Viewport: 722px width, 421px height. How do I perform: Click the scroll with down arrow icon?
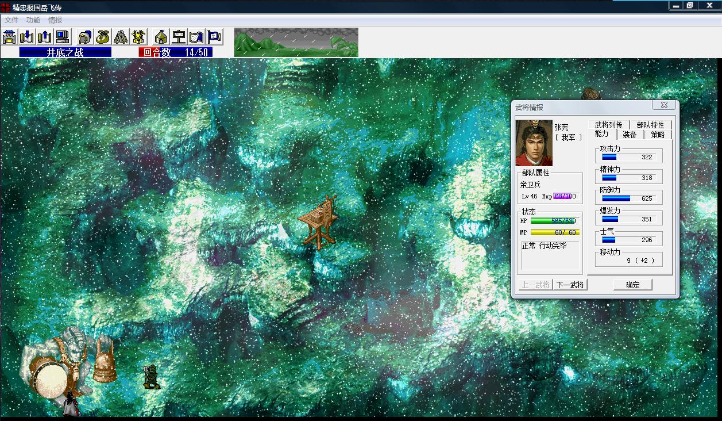coord(26,37)
